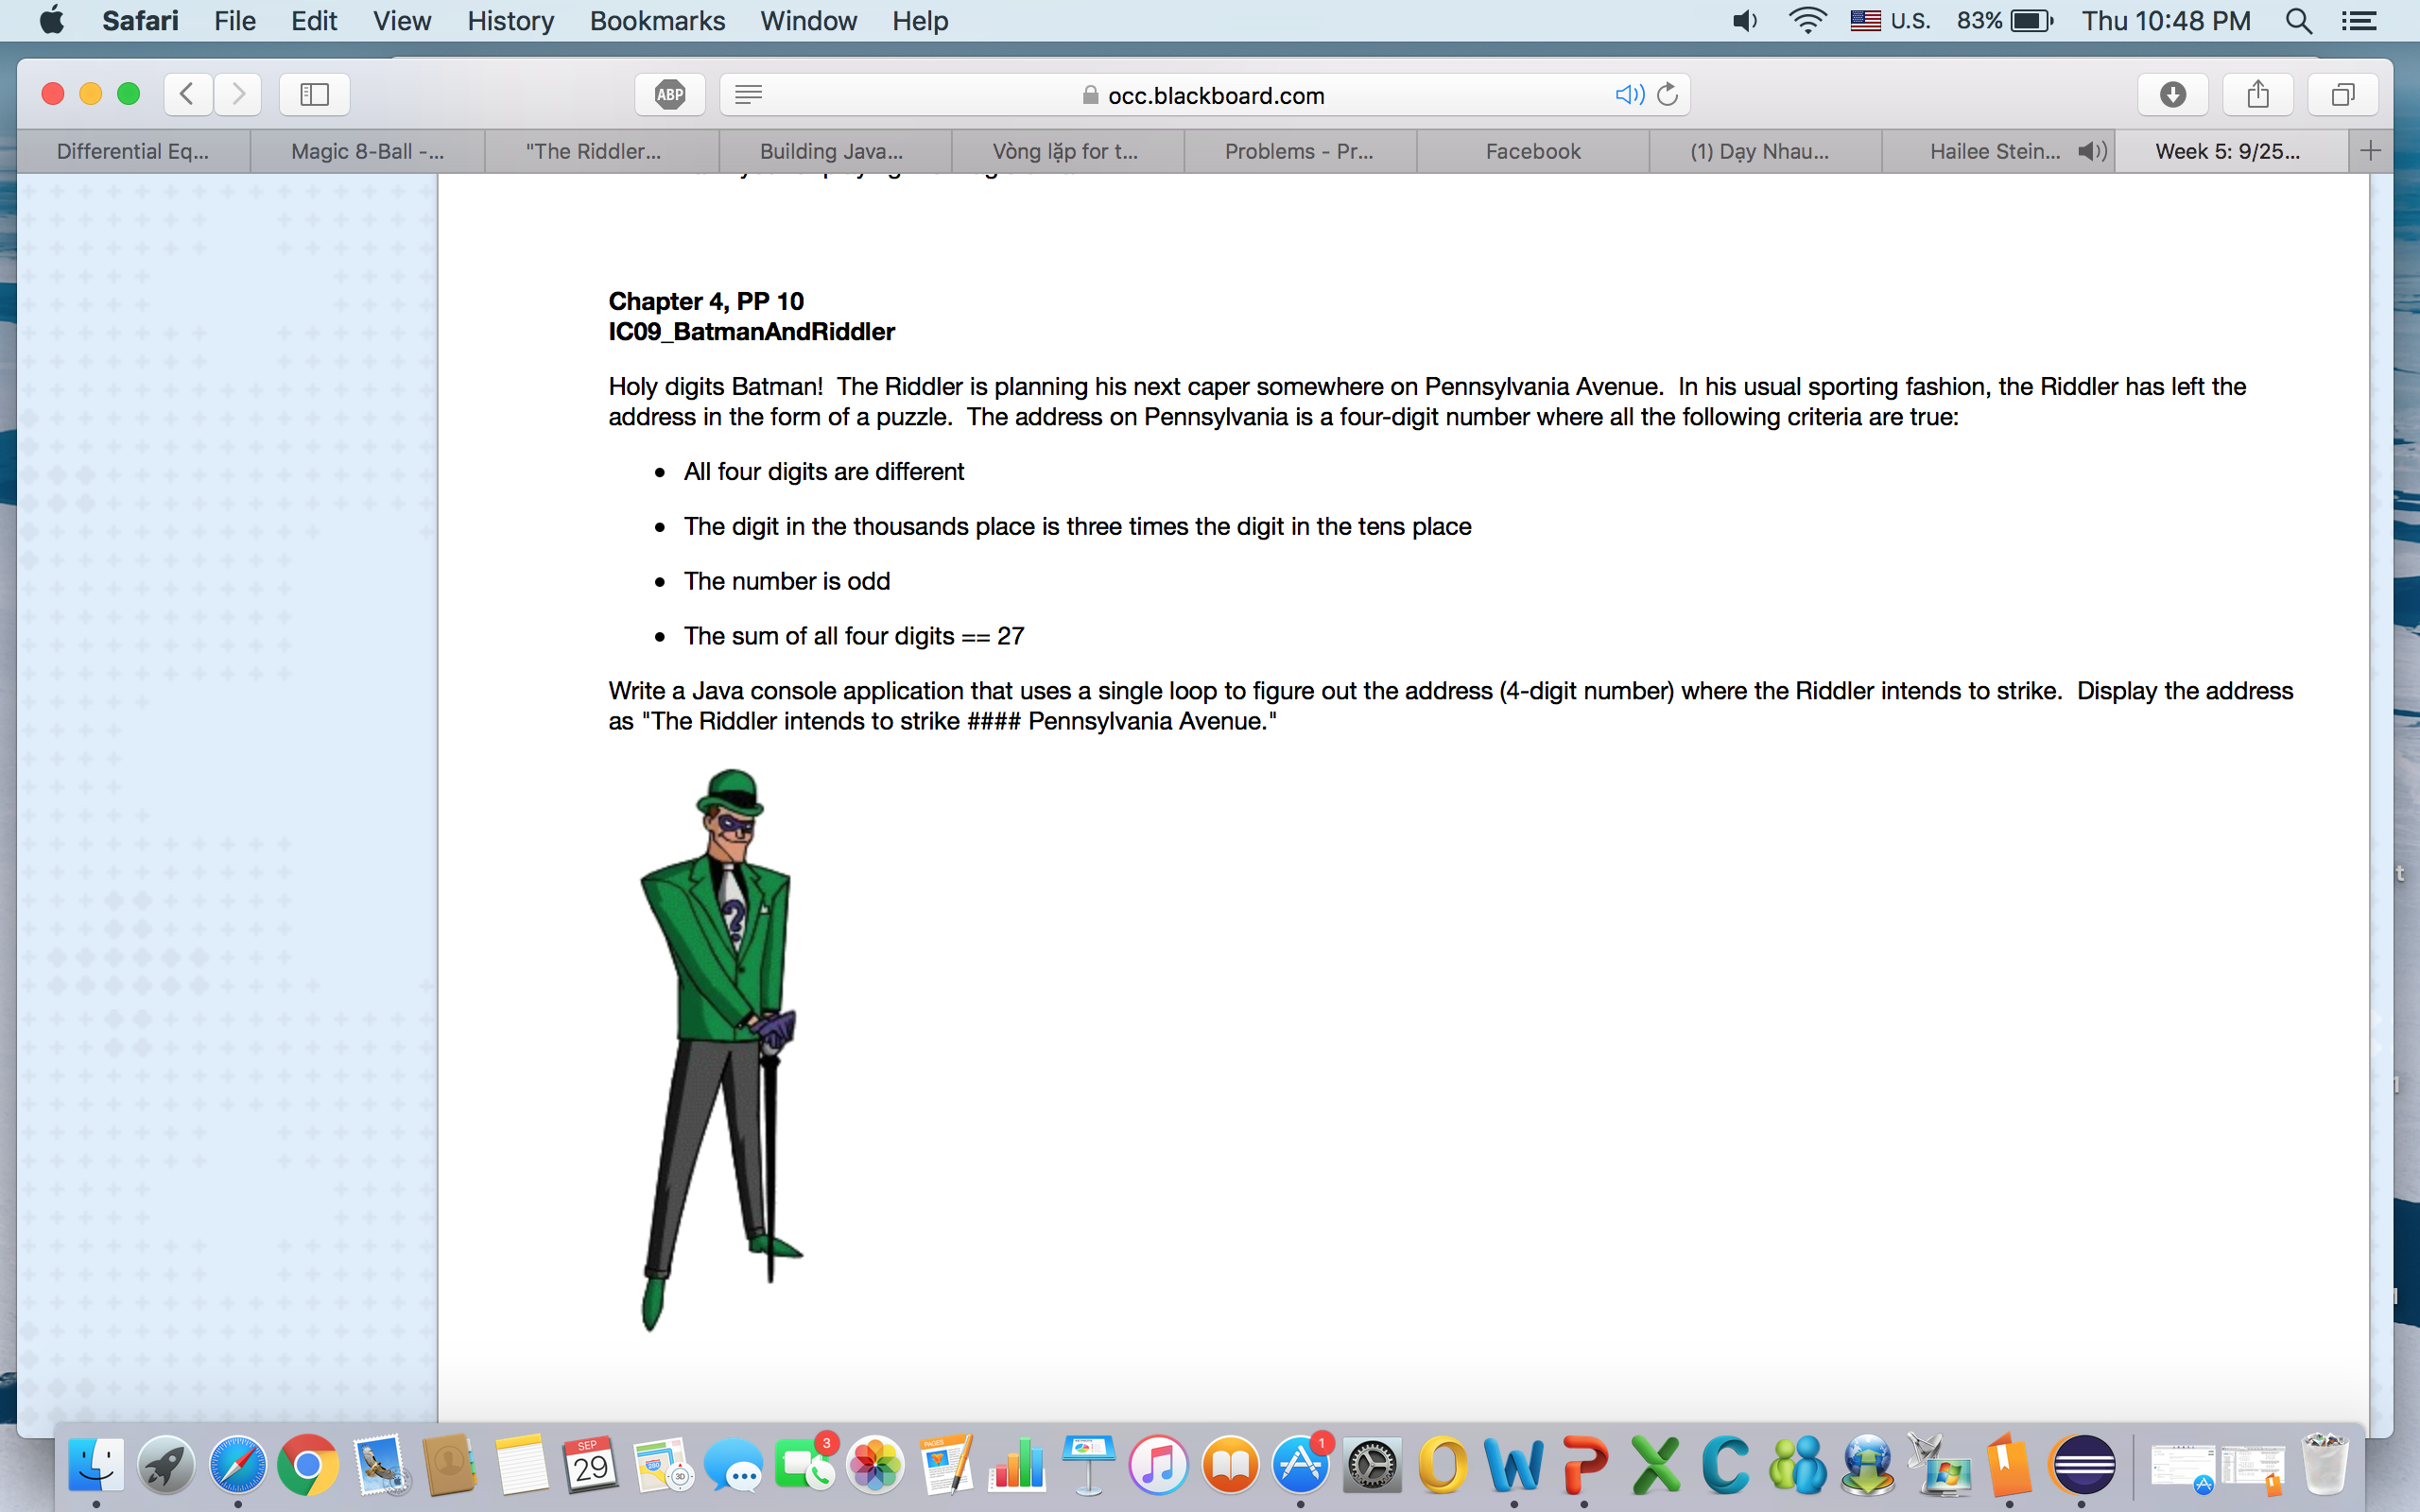Open App Store from the Dock
The width and height of the screenshot is (2420, 1512).
pyautogui.click(x=1300, y=1465)
